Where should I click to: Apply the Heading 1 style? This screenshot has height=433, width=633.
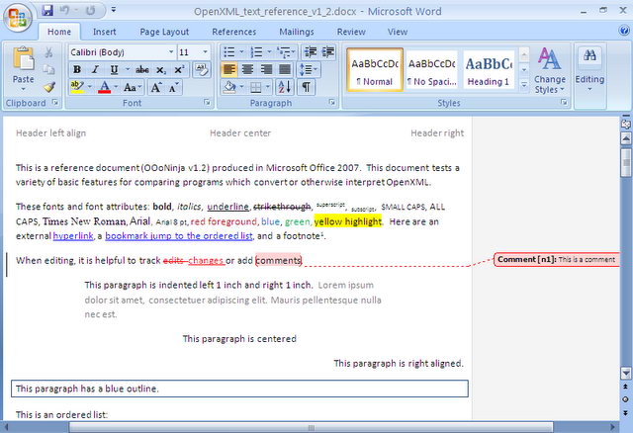pyautogui.click(x=489, y=70)
